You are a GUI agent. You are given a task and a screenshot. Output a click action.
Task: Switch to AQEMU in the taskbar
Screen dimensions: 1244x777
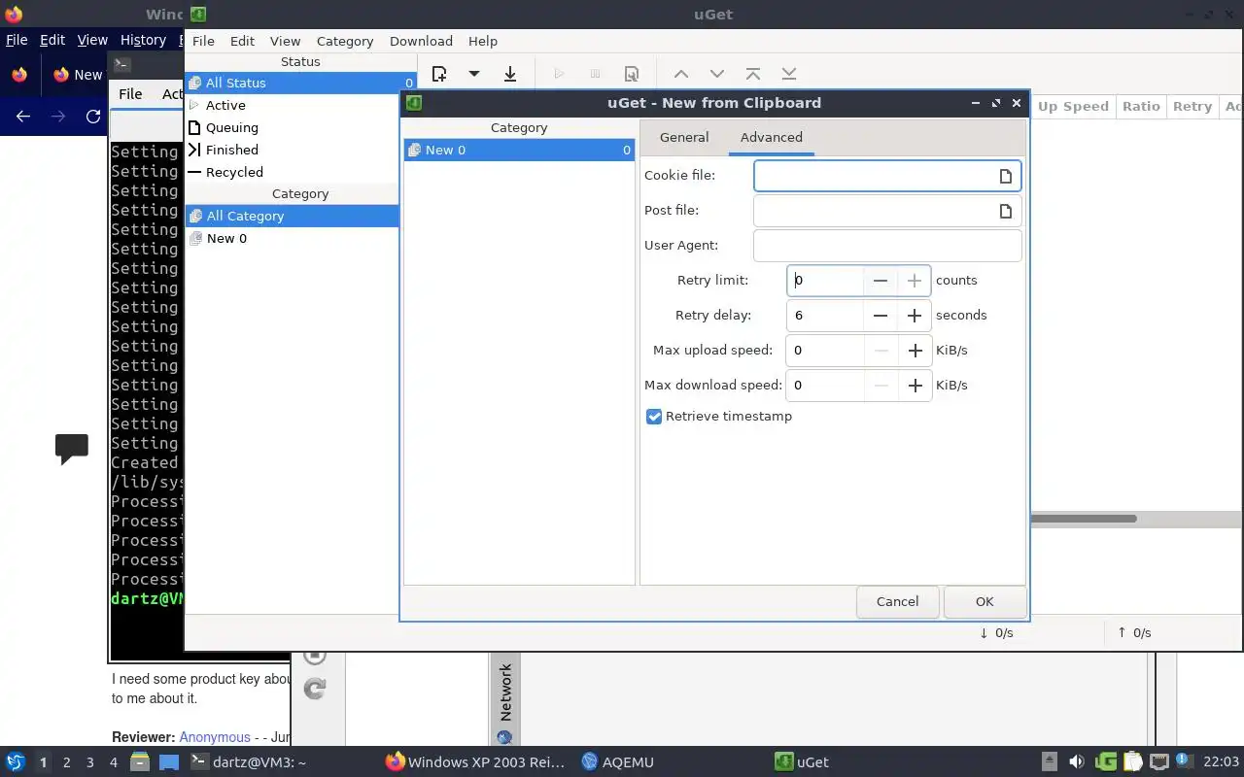tap(617, 761)
